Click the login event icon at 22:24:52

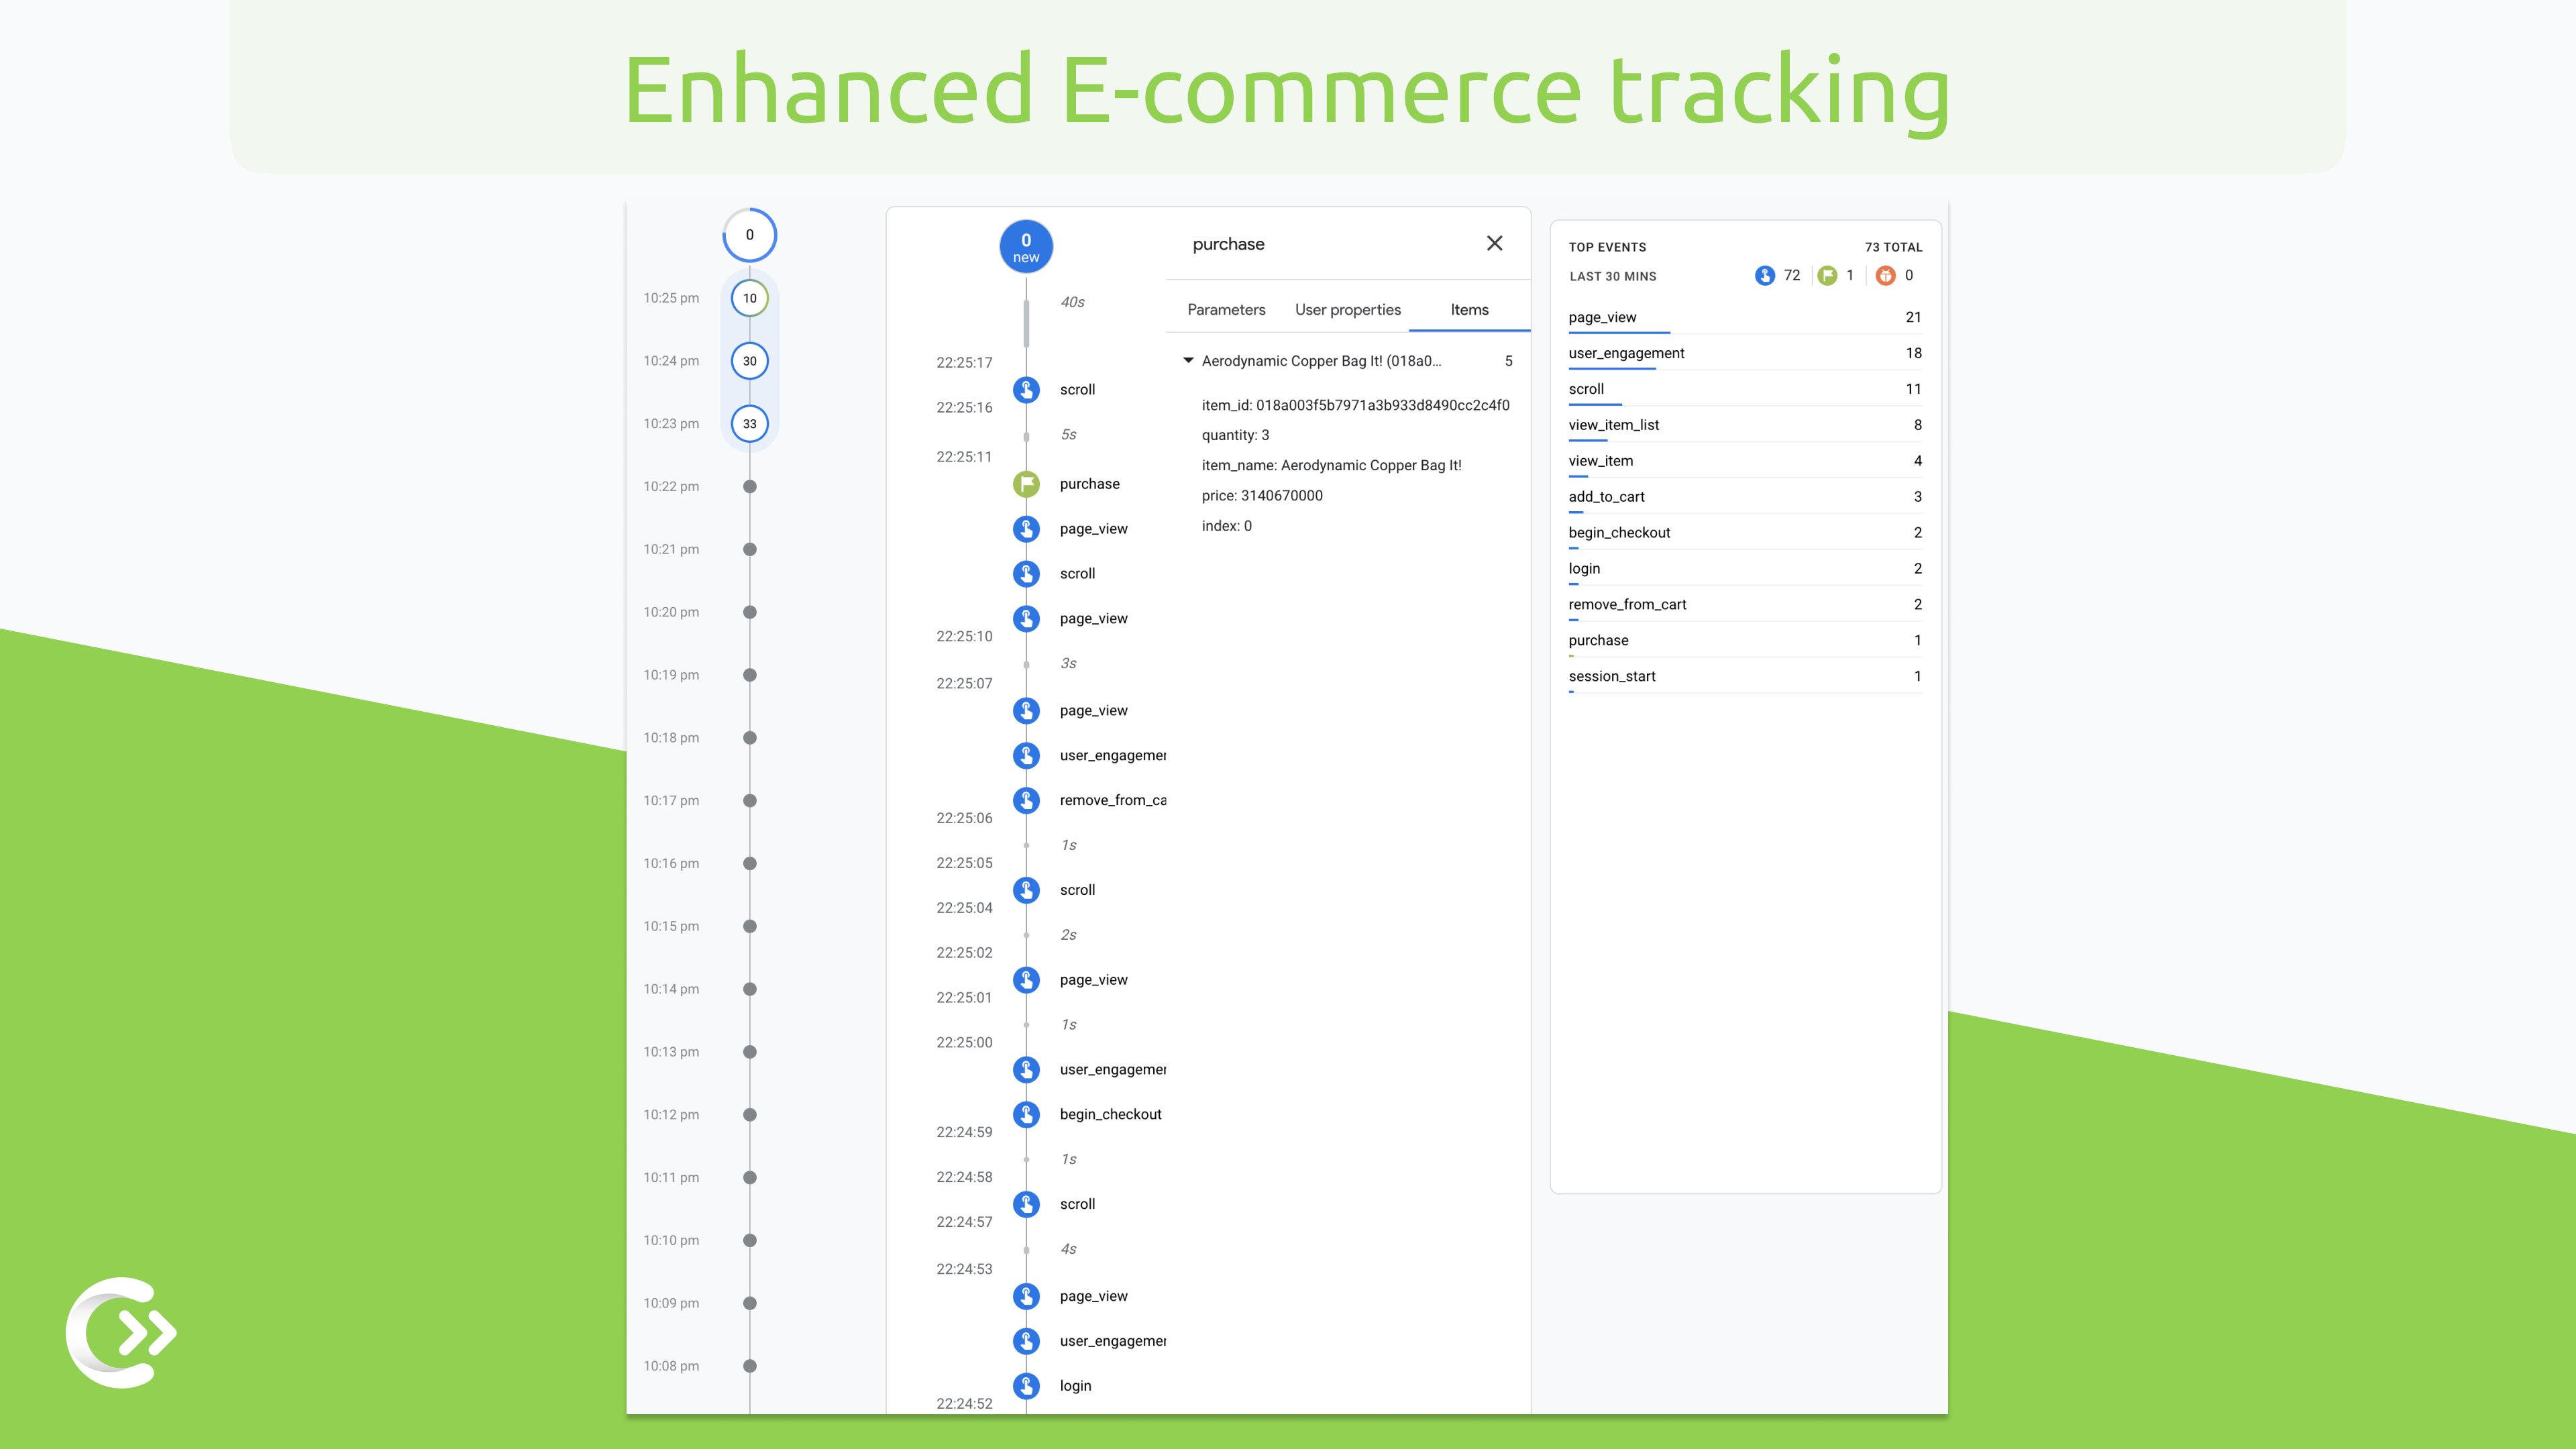1026,1383
